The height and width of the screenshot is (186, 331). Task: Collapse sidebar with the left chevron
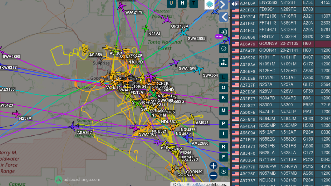(x=224, y=17)
